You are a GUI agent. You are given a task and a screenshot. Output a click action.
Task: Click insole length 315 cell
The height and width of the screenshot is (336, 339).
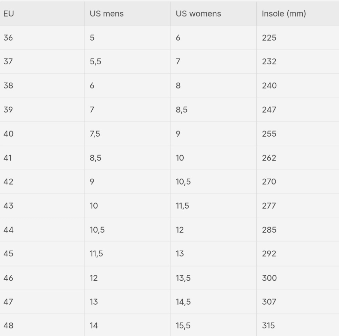(x=268, y=325)
